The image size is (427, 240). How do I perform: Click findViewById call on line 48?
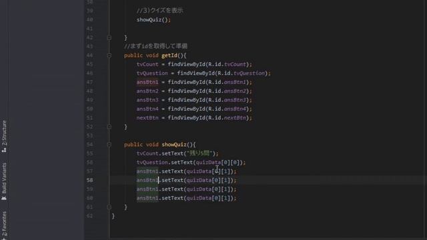tap(187, 91)
